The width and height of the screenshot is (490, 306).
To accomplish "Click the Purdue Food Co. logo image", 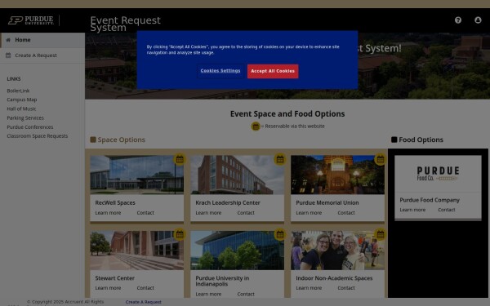I will [438, 174].
